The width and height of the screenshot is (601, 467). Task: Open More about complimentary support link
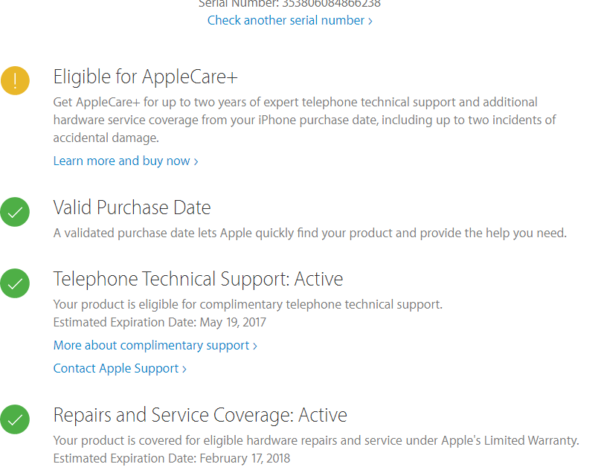coord(155,345)
